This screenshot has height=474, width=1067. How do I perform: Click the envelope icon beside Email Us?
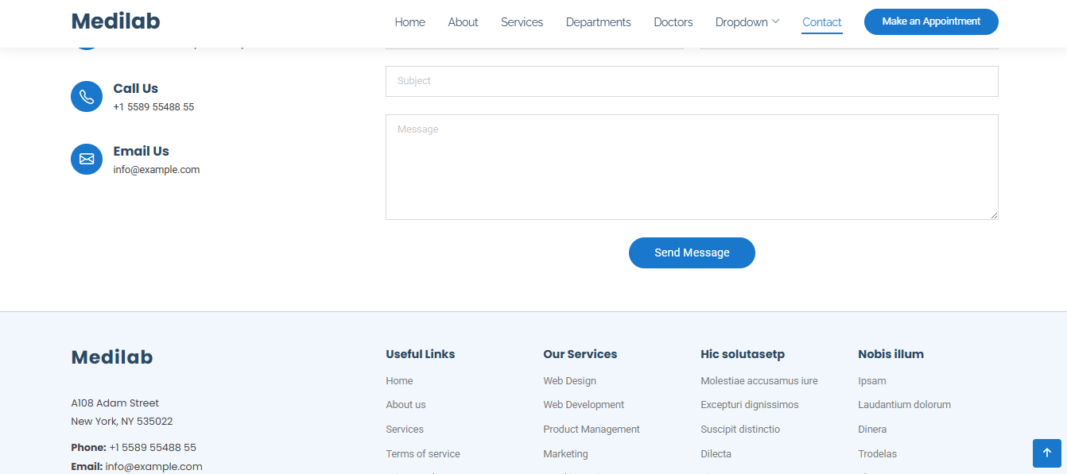87,160
